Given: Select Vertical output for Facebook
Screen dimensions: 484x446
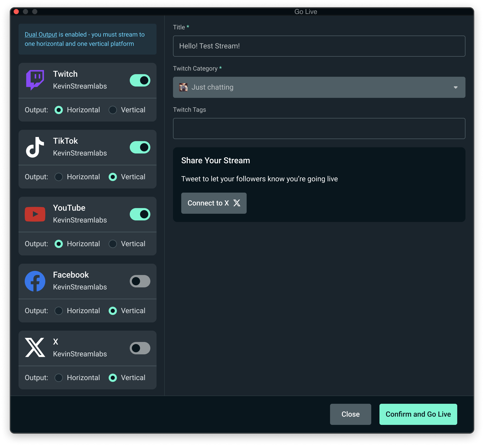Looking at the screenshot, I should point(113,311).
